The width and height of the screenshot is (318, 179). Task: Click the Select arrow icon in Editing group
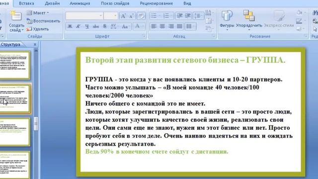tap(315, 29)
